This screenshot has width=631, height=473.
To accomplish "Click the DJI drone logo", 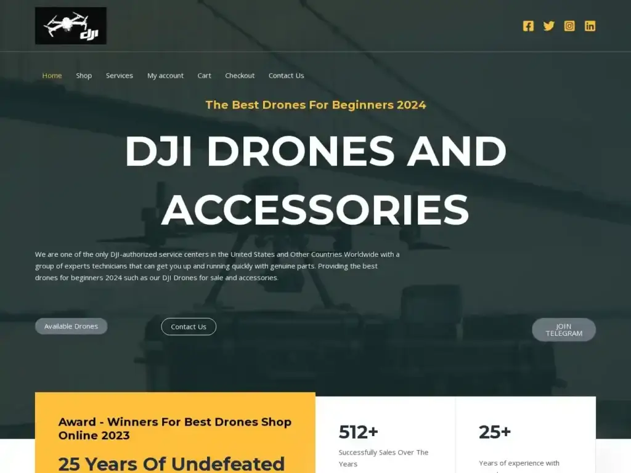I will [70, 25].
